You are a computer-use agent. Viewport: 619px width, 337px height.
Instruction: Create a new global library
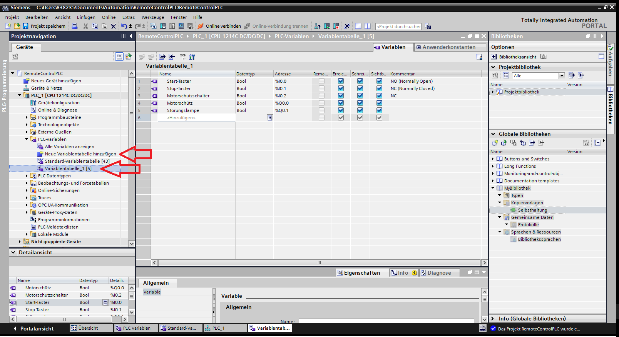(495, 143)
